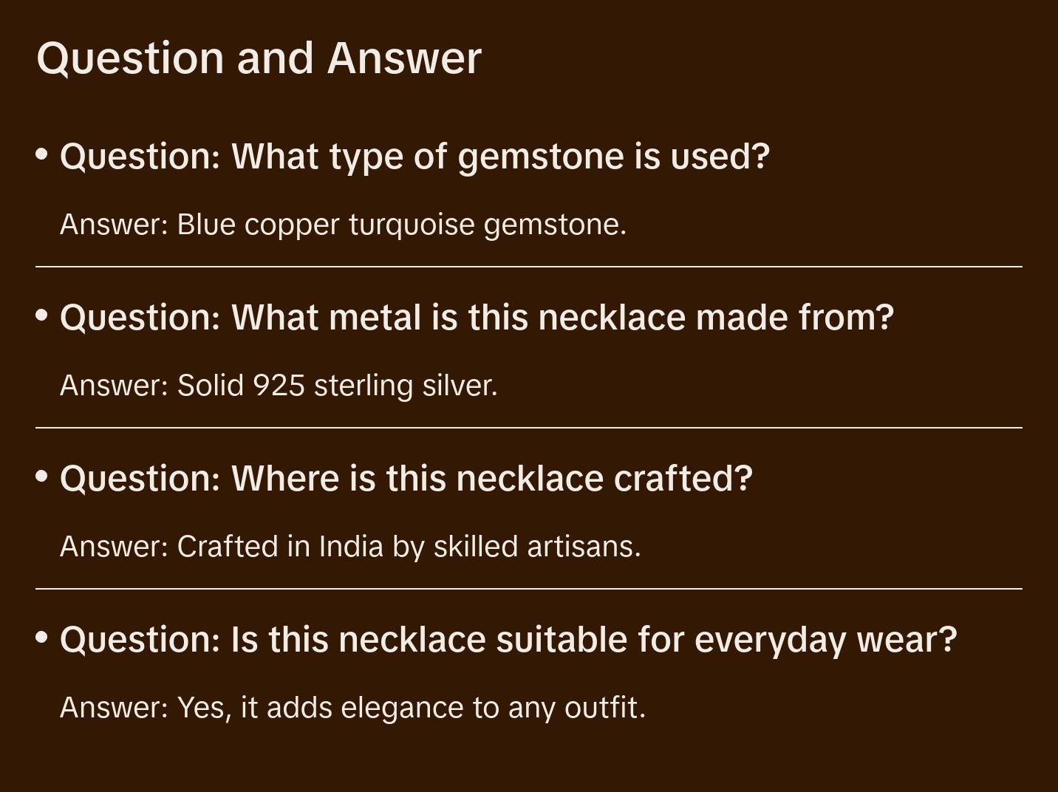The width and height of the screenshot is (1058, 792).
Task: Expand the gemstone type question
Action: [414, 157]
